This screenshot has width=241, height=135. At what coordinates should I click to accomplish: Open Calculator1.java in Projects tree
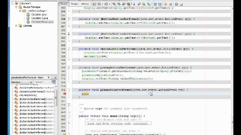(40, 18)
